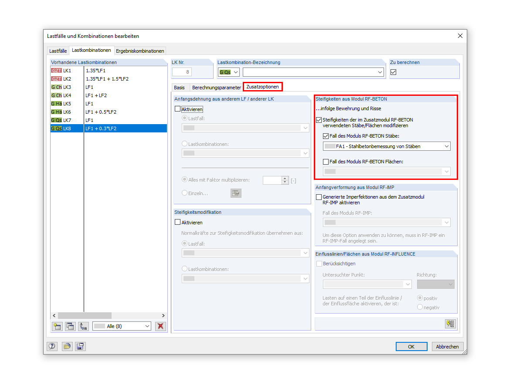Enable Aktivieren under Steifigkeitsmodifikation

coord(177,222)
